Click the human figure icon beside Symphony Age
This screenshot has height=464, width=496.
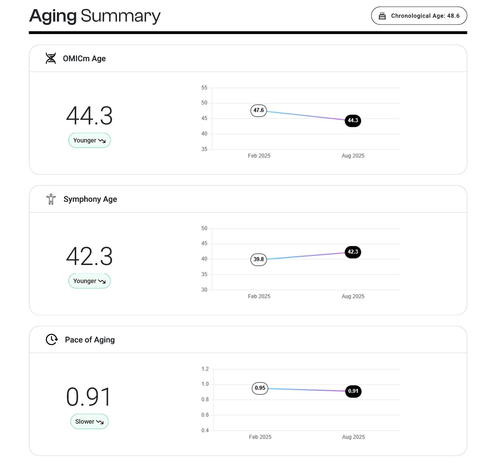pyautogui.click(x=51, y=199)
